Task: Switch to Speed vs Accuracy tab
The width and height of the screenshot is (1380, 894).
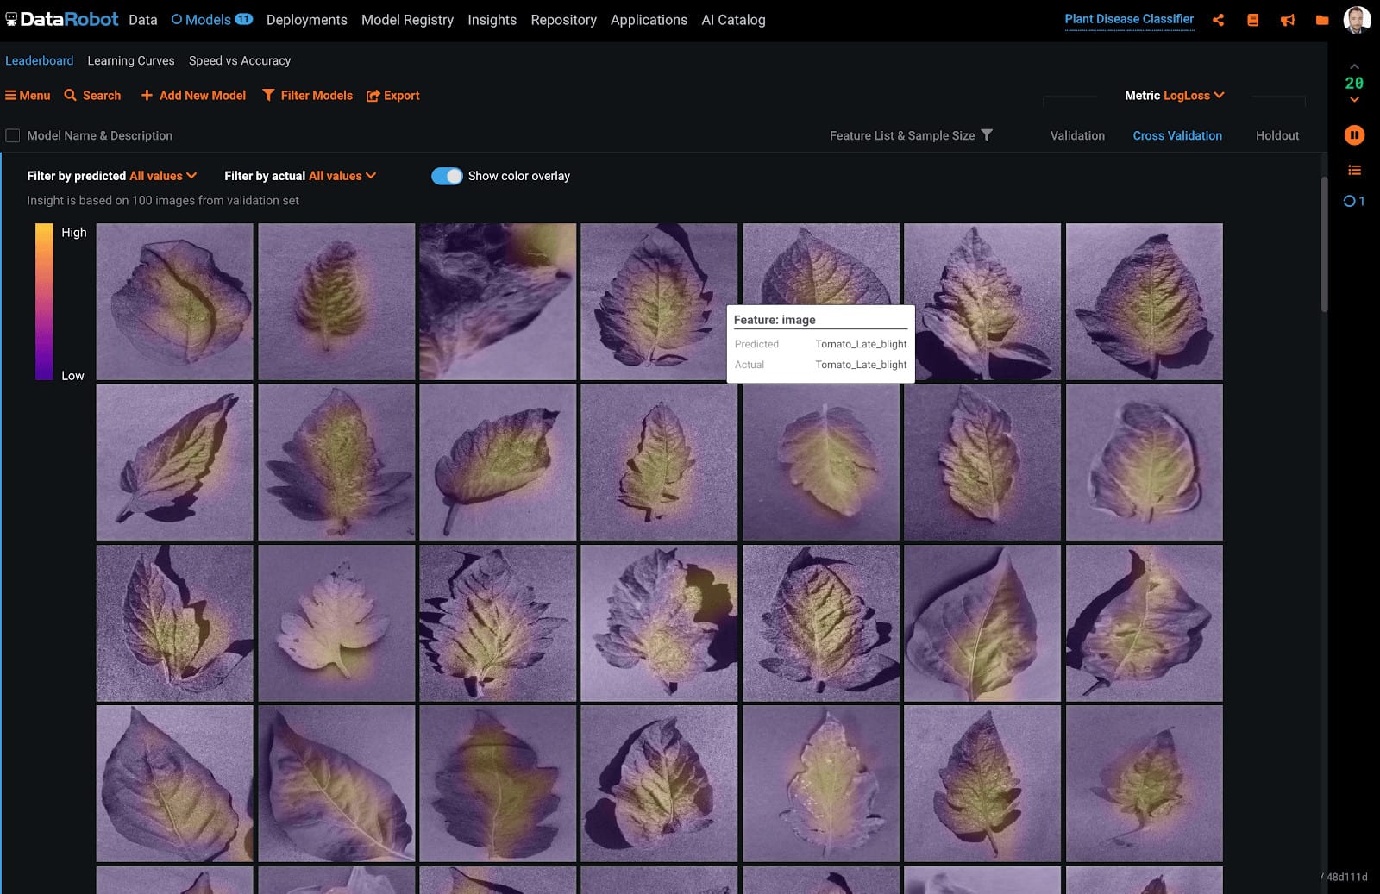Action: [240, 60]
